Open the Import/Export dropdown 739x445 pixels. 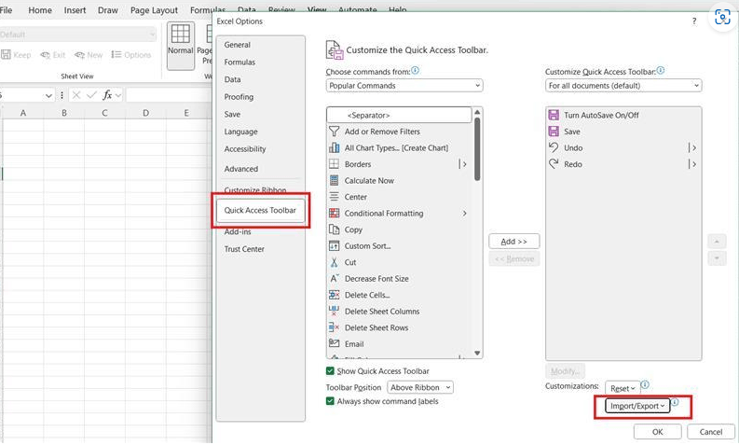coord(637,406)
